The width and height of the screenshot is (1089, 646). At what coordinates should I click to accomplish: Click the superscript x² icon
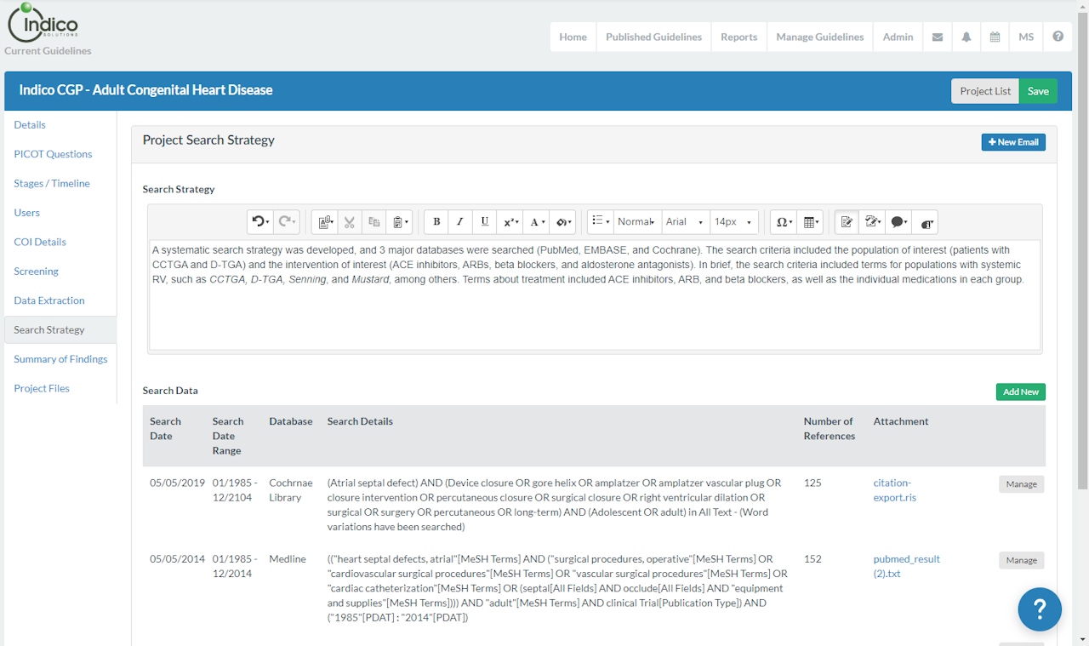tap(510, 222)
